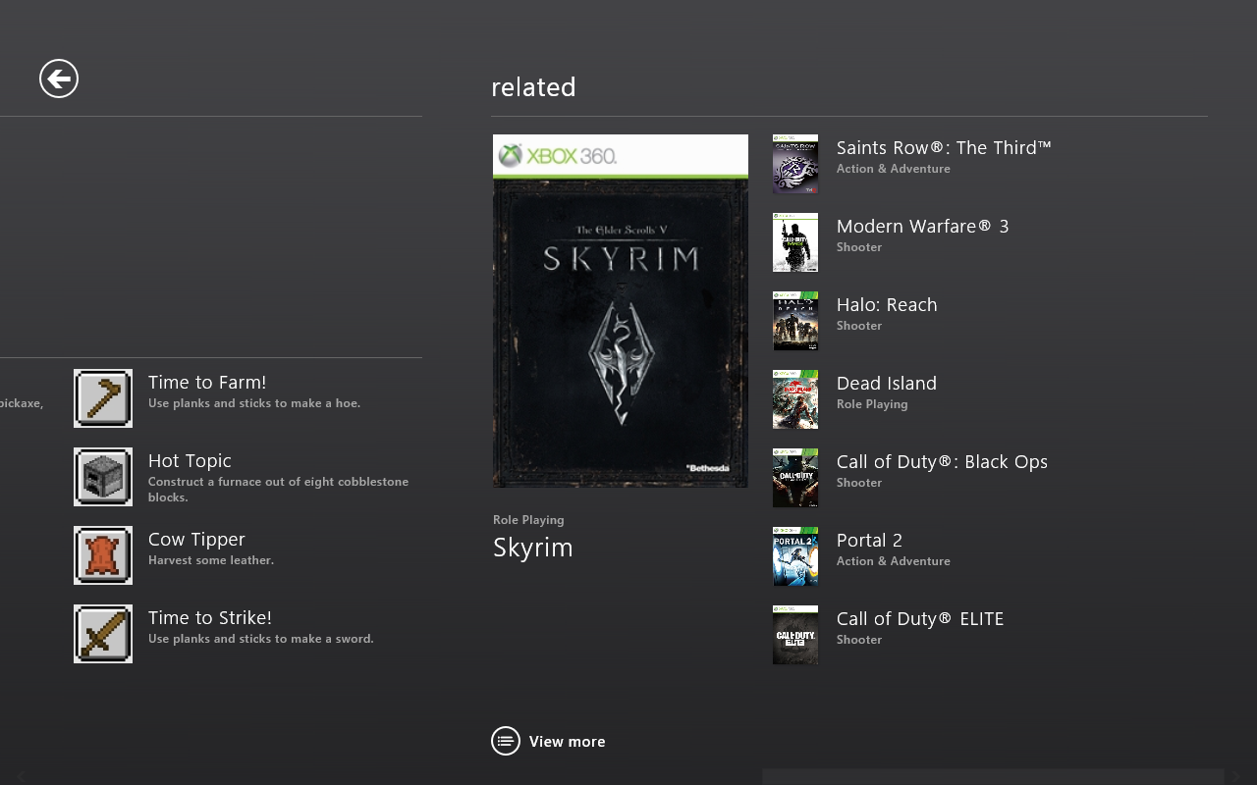Click the Hot Topic furnace icon

(x=103, y=477)
